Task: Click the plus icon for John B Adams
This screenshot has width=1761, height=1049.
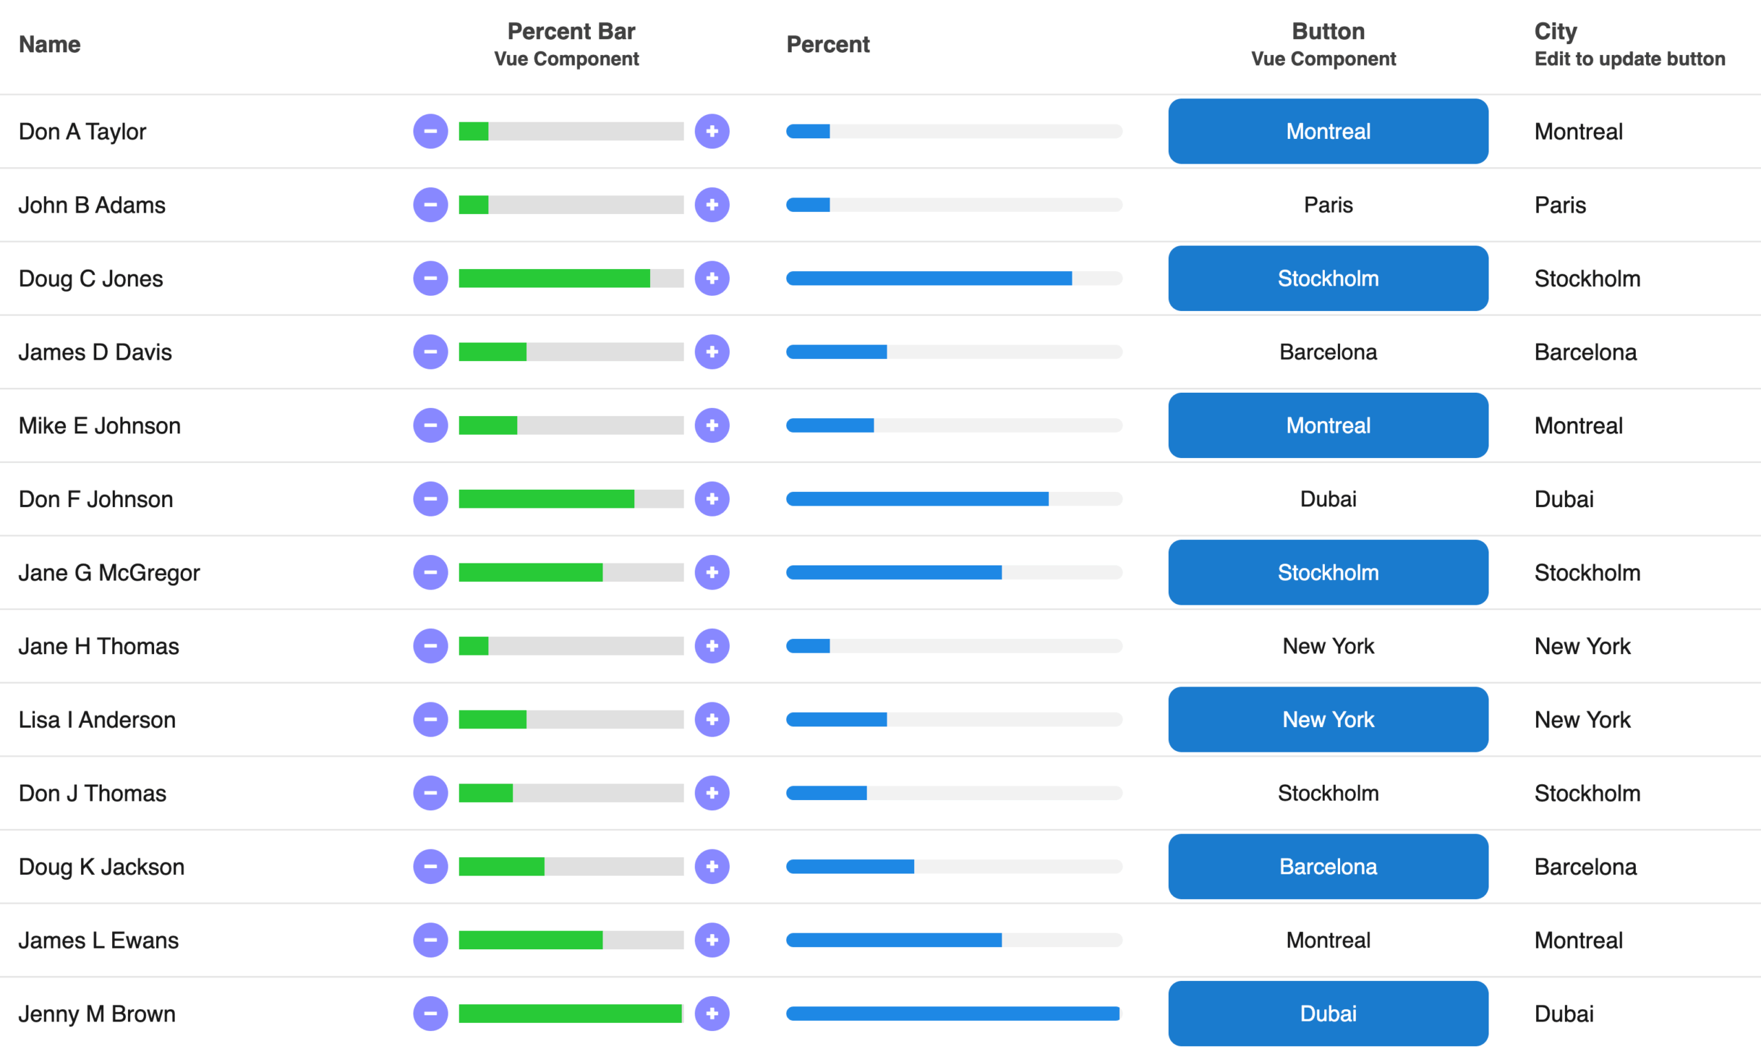Action: click(711, 205)
